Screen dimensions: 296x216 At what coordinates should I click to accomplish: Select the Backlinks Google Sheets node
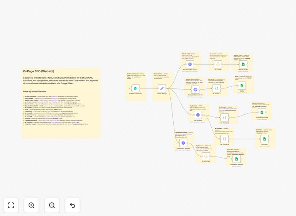[x=264, y=139]
